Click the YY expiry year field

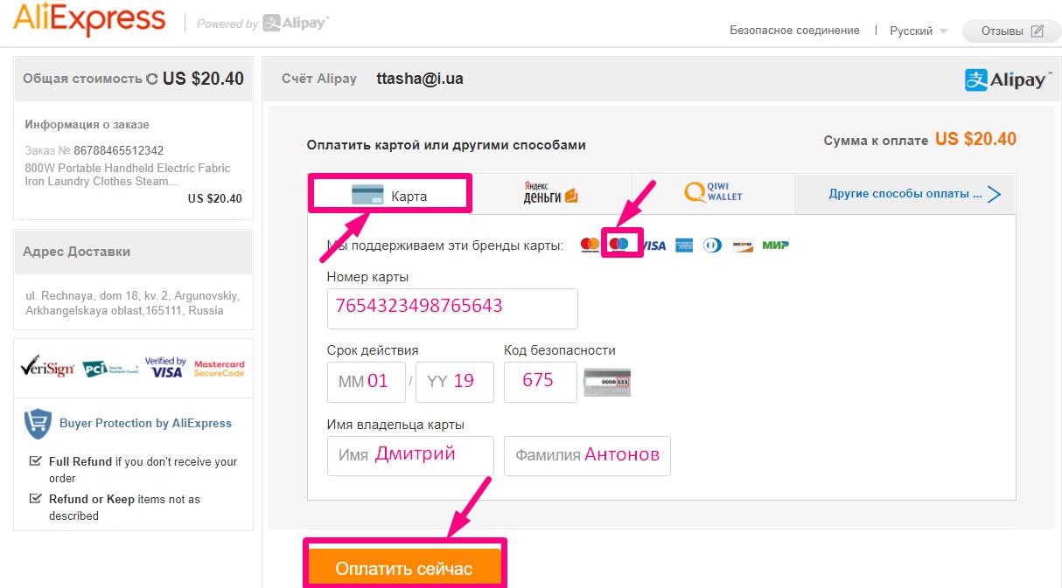455,382
